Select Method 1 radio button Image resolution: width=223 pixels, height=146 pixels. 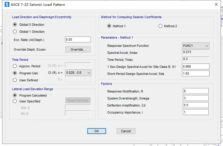[109, 26]
